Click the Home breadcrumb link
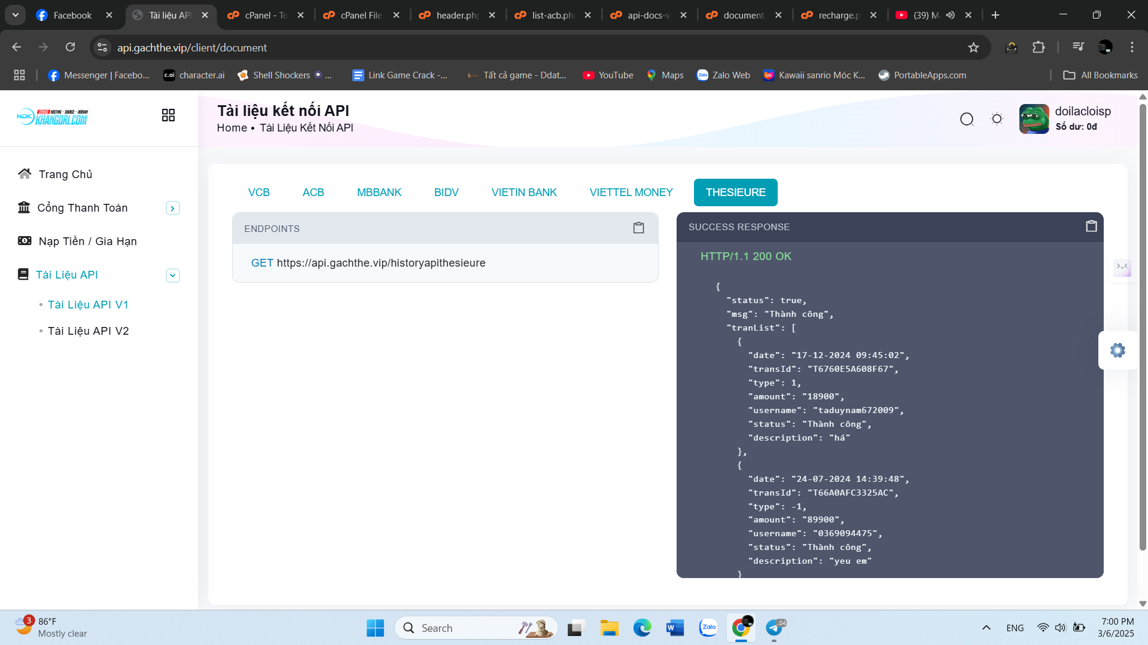1148x645 pixels. pos(232,128)
